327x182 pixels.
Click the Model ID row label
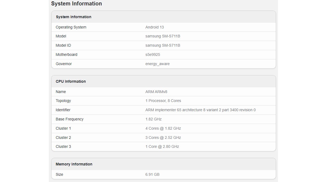point(63,45)
